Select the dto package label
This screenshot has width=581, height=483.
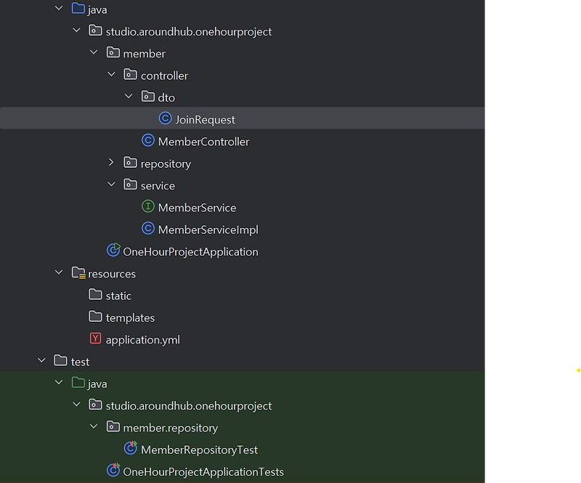click(166, 98)
